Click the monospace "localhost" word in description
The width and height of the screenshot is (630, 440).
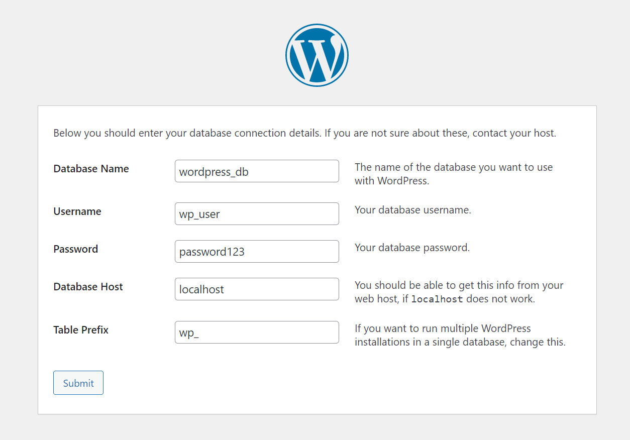point(437,299)
